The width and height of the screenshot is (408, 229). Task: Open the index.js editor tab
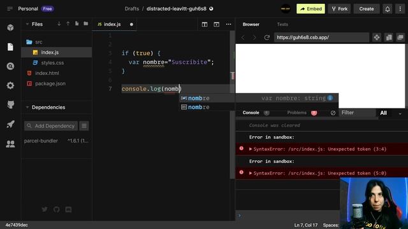(115, 24)
